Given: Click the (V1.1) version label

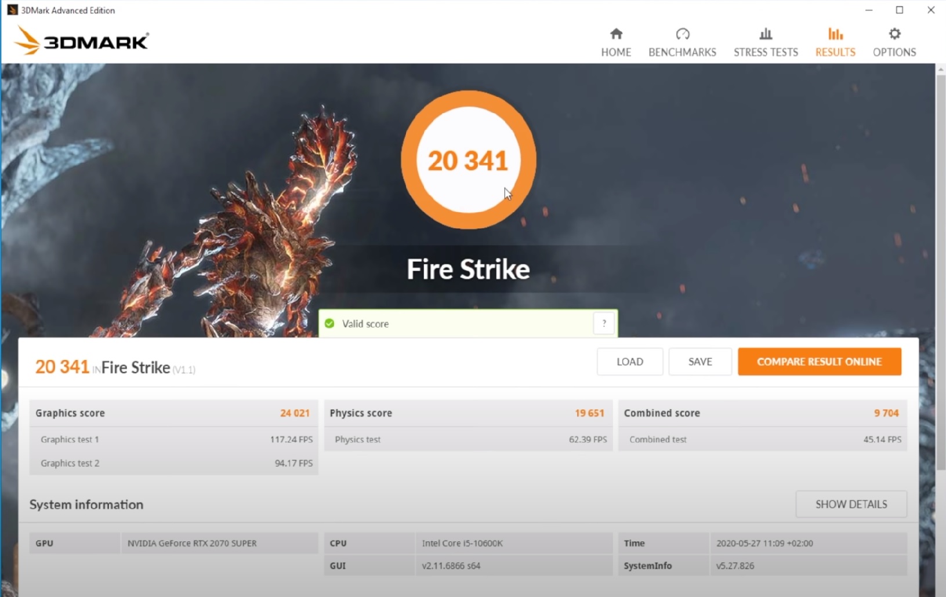Looking at the screenshot, I should click(x=184, y=370).
